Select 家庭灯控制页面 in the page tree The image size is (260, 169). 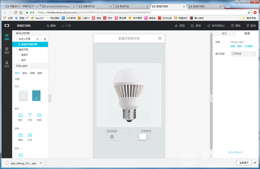tap(30, 44)
